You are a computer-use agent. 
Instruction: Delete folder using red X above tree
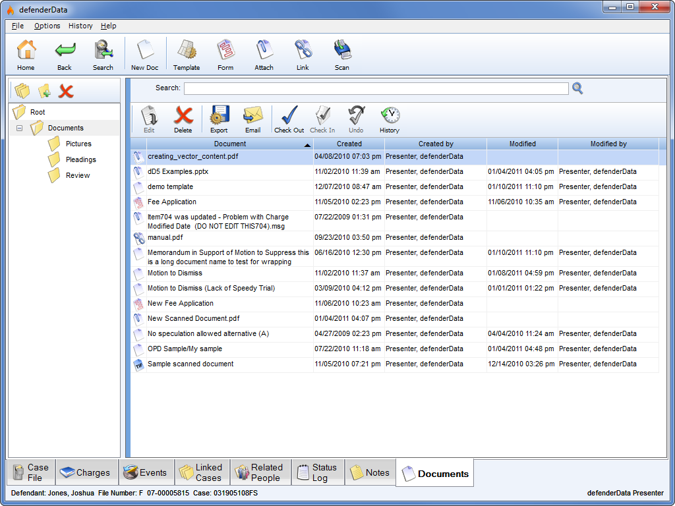(66, 91)
